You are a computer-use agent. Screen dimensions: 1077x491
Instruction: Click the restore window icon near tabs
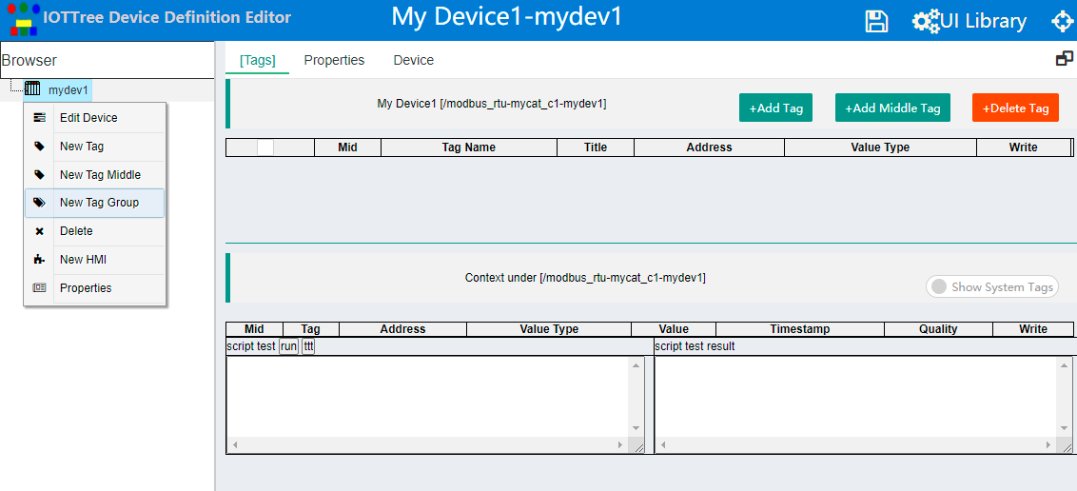(x=1064, y=59)
